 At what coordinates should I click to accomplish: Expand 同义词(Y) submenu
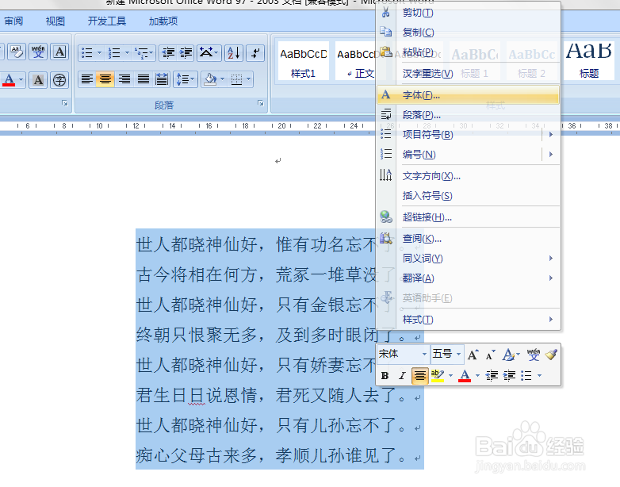(469, 259)
